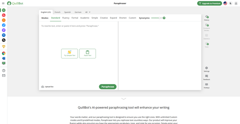Viewport: 240px width, 124px height.
Task: Select the Custom mode
Action: coord(132,18)
